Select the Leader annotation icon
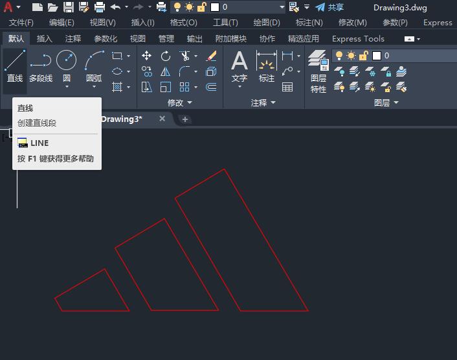The image size is (457, 360). [287, 71]
